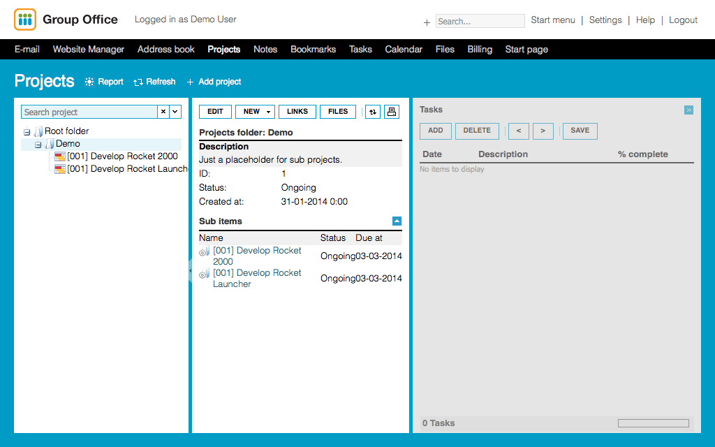Click the Group Office logo icon
Image resolution: width=715 pixels, height=447 pixels.
pyautogui.click(x=25, y=20)
